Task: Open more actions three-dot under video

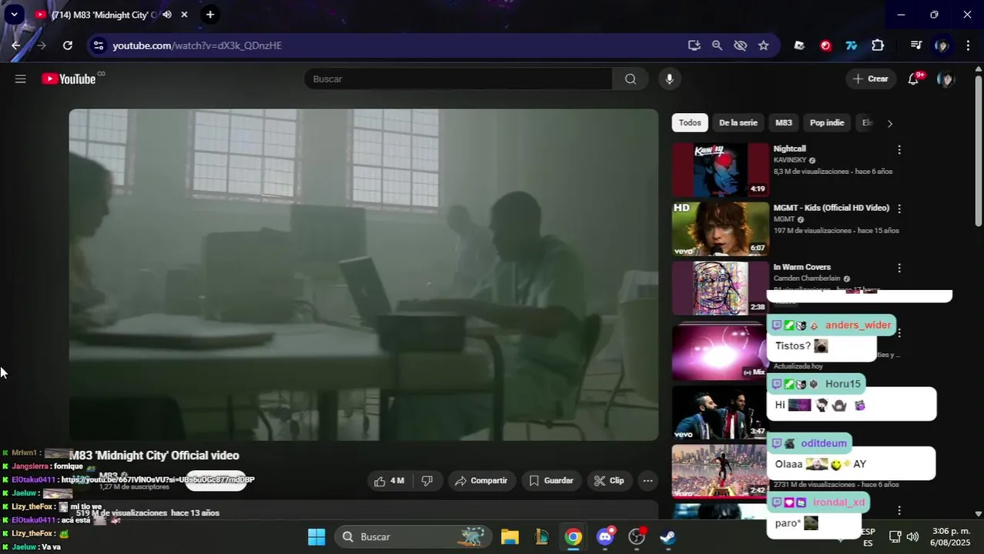Action: click(x=648, y=481)
